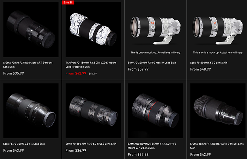Click the white camo TAMRON 70-180mm lens image
The width and height of the screenshot is (247, 159).
click(x=93, y=29)
